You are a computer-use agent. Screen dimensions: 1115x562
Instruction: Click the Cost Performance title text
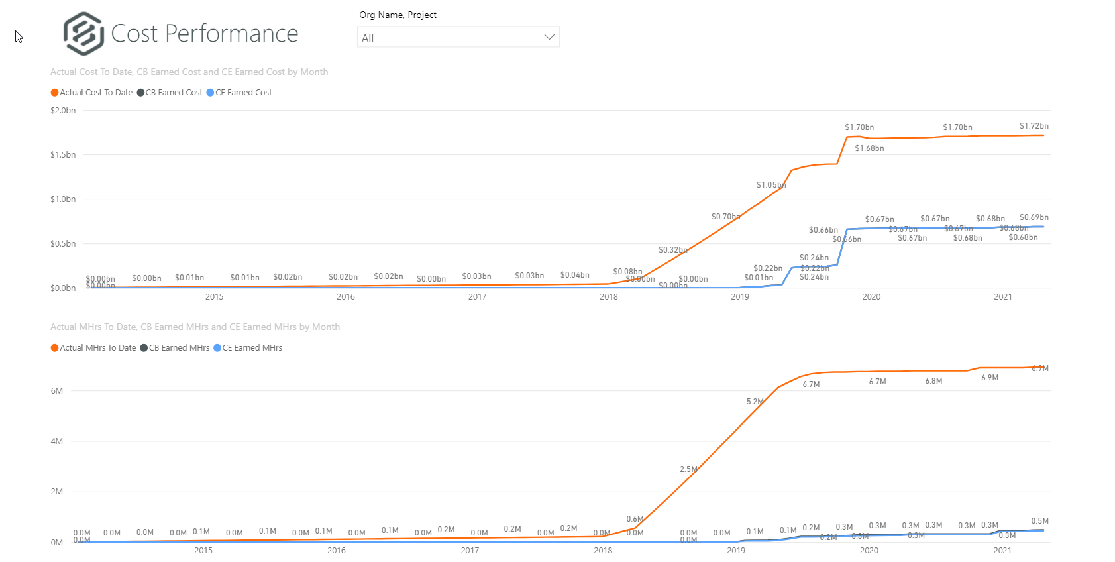point(205,34)
